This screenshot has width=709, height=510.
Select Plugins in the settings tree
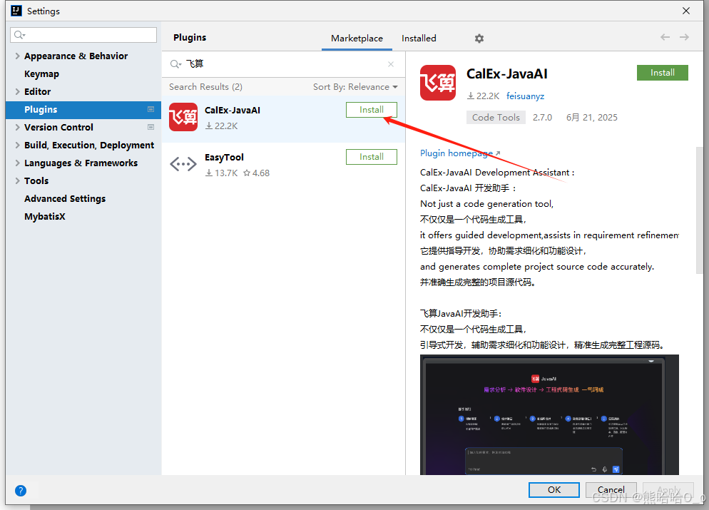(83, 110)
